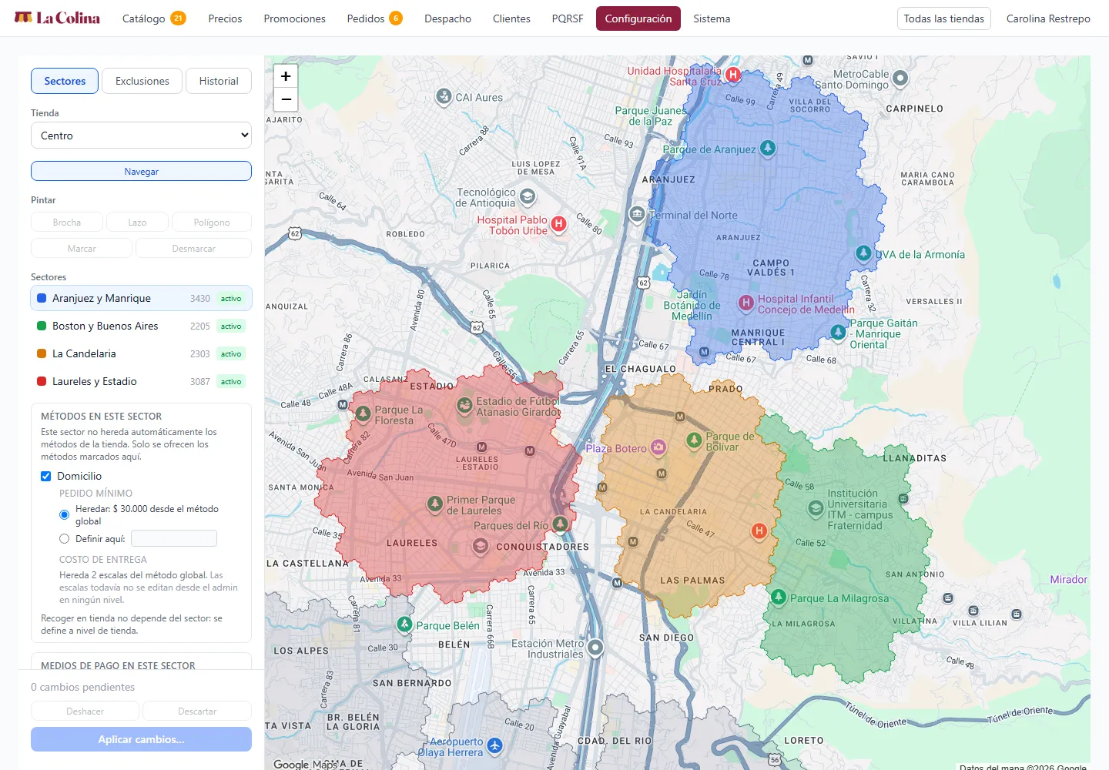The image size is (1109, 770).
Task: Click the Aeropuerto Olaya Herrera plane icon
Action: click(x=494, y=745)
